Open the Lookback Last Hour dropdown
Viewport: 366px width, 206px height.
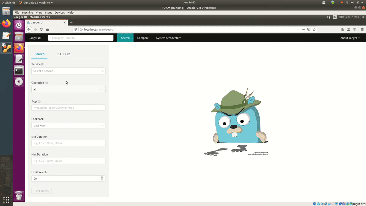point(68,125)
